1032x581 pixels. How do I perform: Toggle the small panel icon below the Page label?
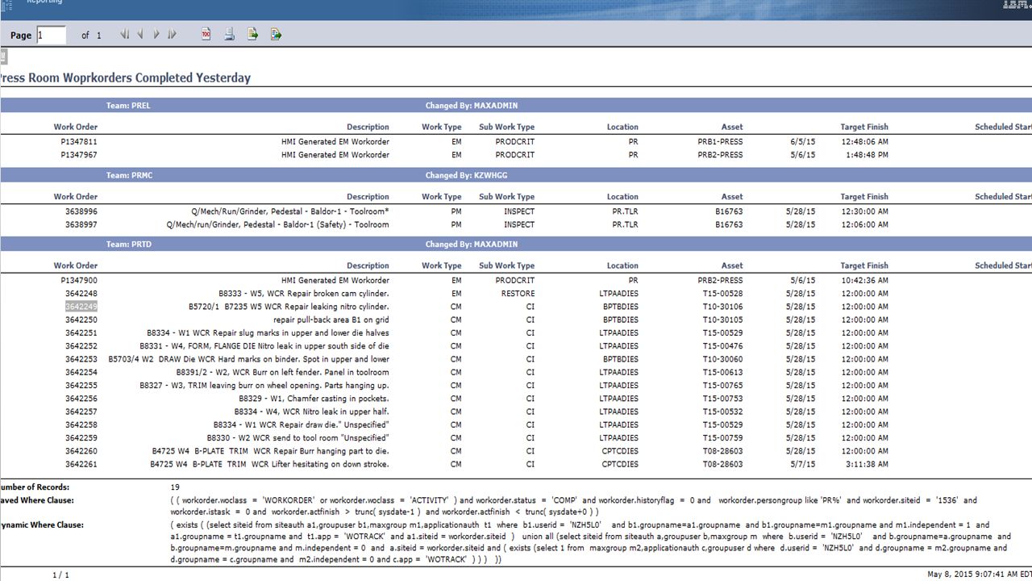3,56
